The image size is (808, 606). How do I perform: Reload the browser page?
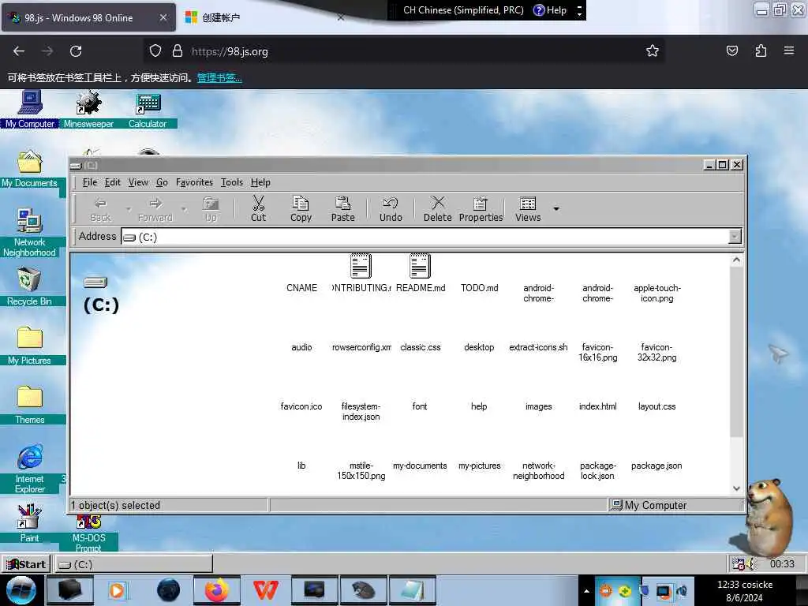pos(76,51)
